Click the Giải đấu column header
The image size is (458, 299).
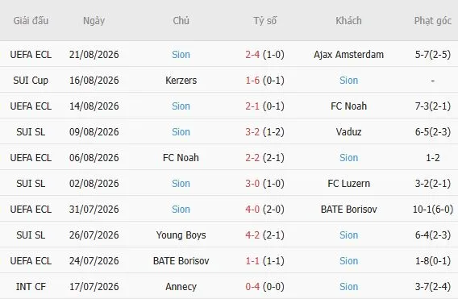[31, 21]
